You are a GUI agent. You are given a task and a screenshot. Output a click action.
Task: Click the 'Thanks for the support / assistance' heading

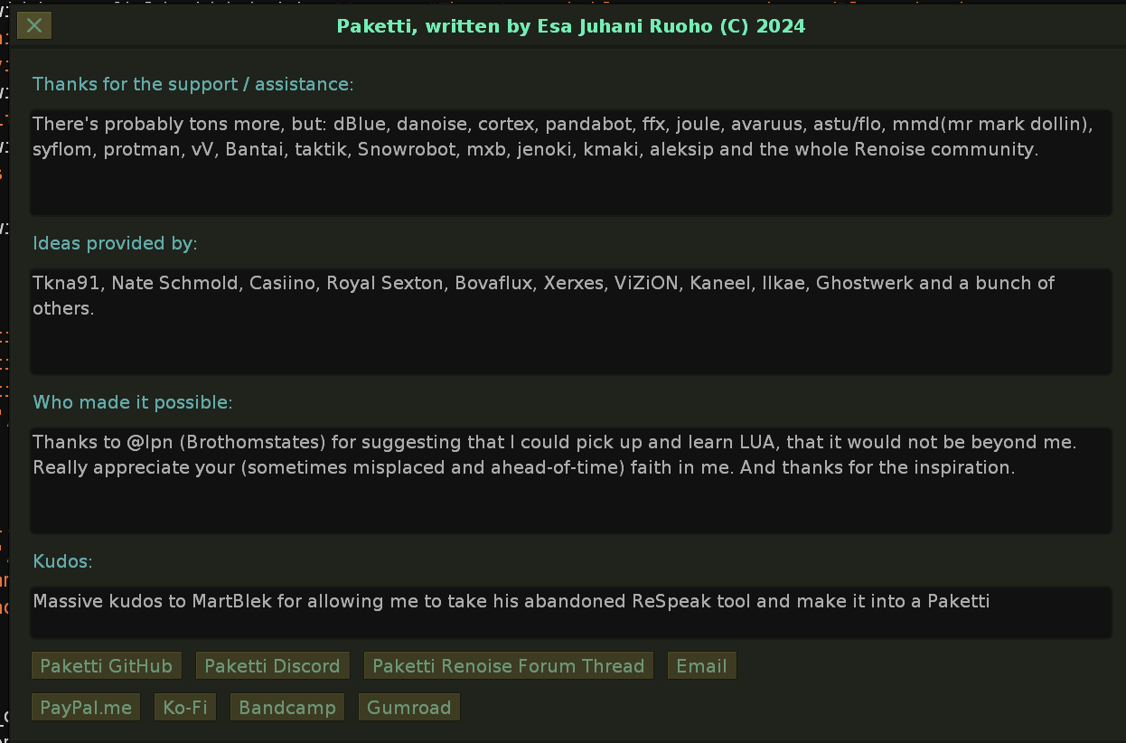tap(192, 84)
